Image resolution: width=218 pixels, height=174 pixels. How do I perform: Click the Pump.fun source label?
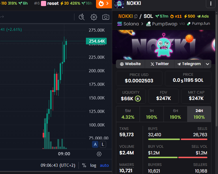click(x=198, y=24)
